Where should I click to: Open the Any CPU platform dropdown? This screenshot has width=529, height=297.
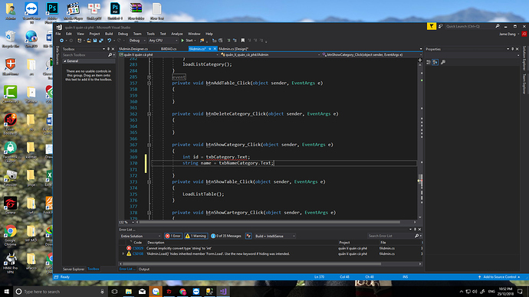point(163,41)
